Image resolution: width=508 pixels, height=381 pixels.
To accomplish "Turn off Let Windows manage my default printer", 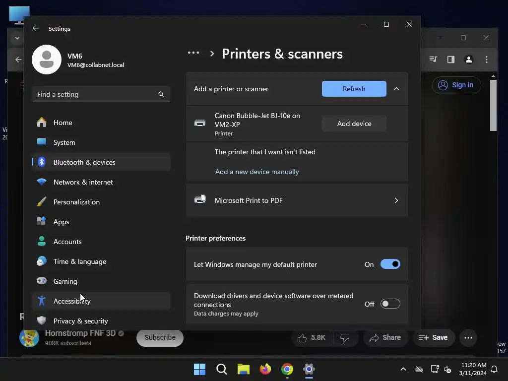I will 390,264.
